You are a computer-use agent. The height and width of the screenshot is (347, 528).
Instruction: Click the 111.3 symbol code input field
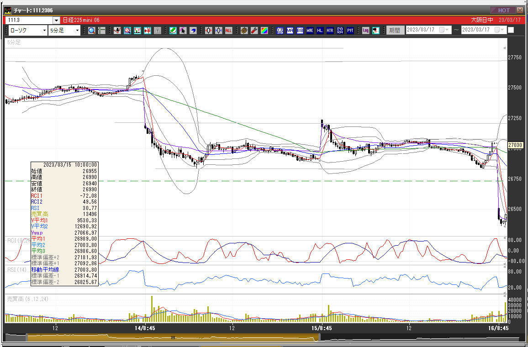click(x=30, y=20)
